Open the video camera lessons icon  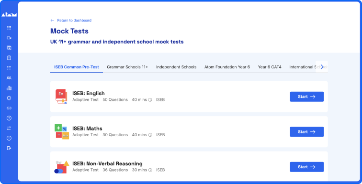click(x=9, y=38)
